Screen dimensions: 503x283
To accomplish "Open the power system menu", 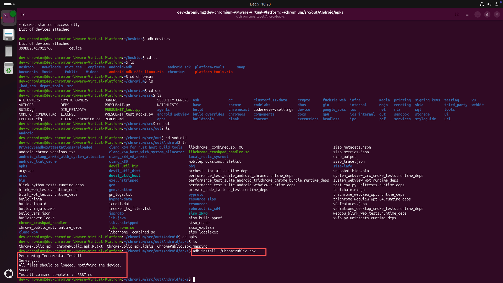I will tap(496, 4).
